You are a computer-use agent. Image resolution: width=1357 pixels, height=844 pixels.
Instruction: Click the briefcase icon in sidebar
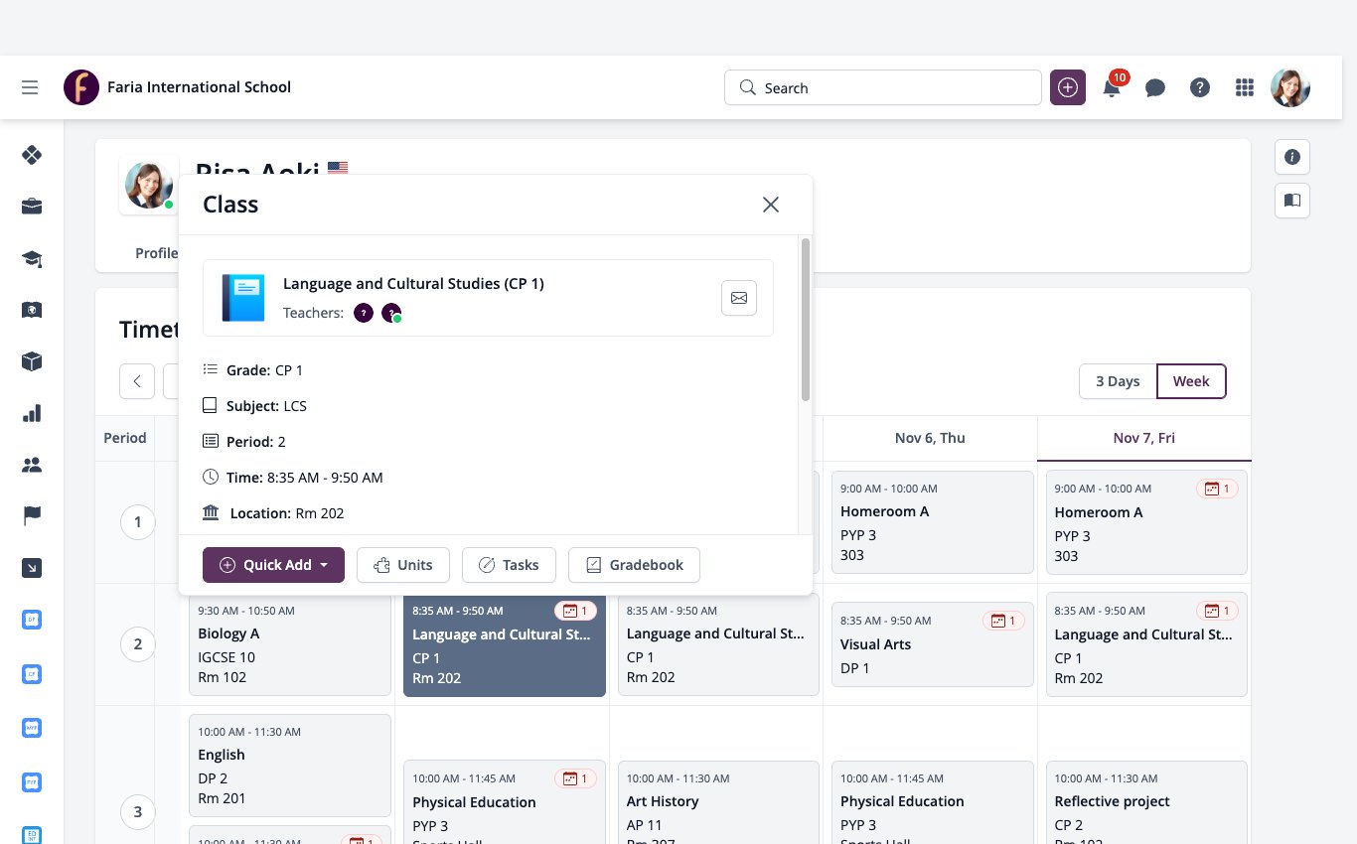pyautogui.click(x=32, y=207)
